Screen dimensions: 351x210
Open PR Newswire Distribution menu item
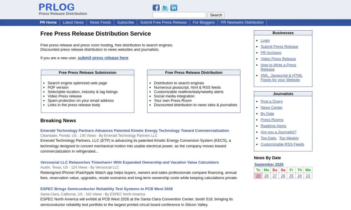click(x=242, y=22)
